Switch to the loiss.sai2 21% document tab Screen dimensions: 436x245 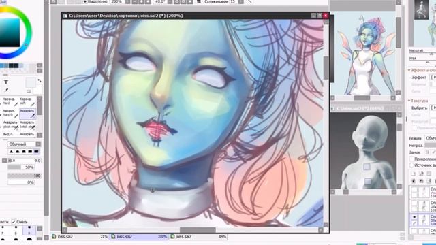pos(80,237)
